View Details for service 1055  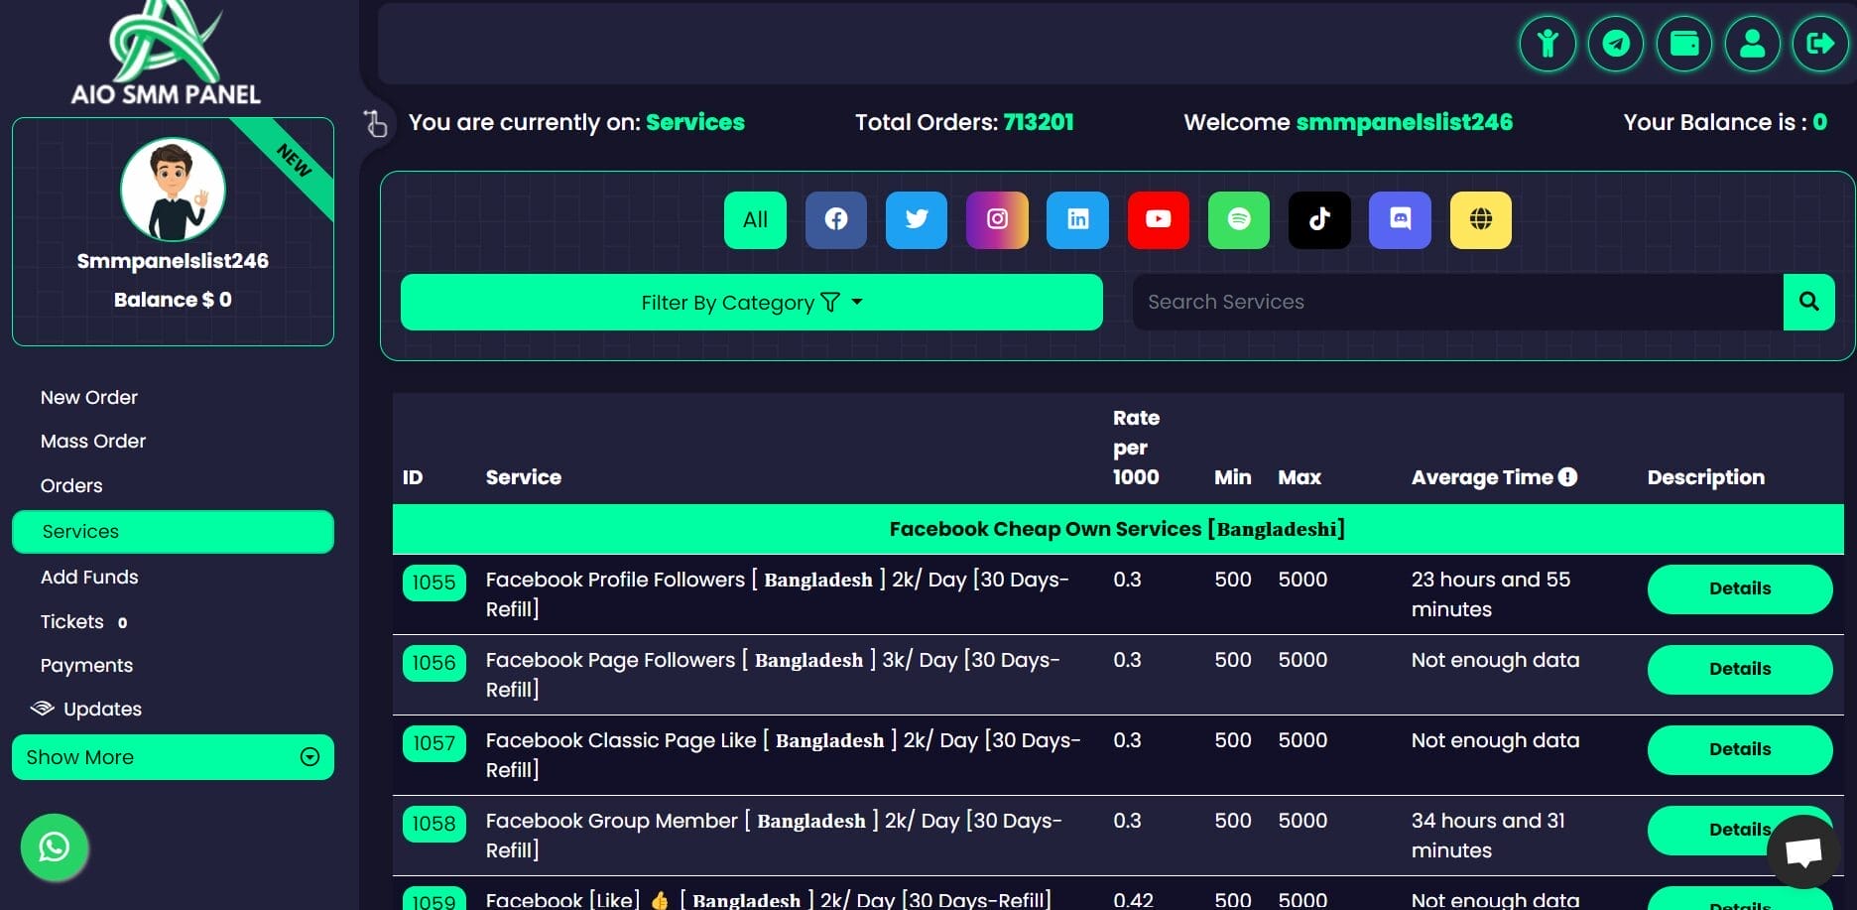coord(1739,588)
